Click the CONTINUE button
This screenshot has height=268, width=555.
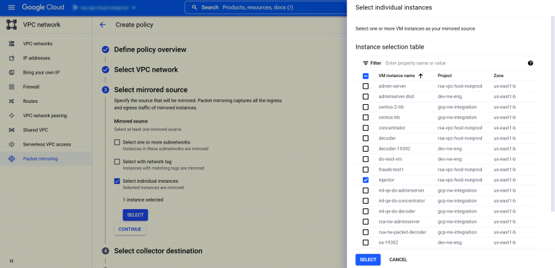pos(130,229)
